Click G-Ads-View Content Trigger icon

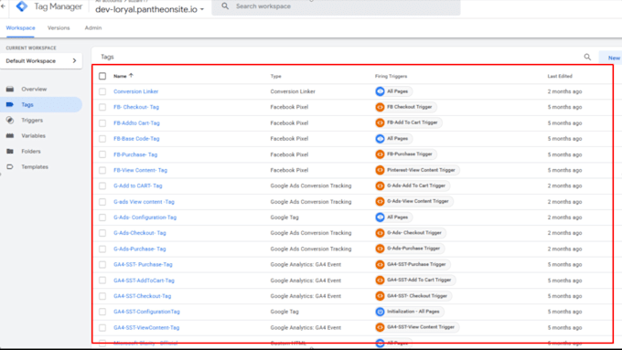pyautogui.click(x=380, y=201)
